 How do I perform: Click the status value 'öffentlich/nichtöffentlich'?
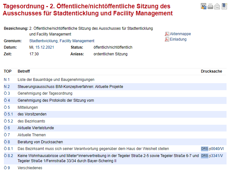pyautogui.click(x=113, y=47)
